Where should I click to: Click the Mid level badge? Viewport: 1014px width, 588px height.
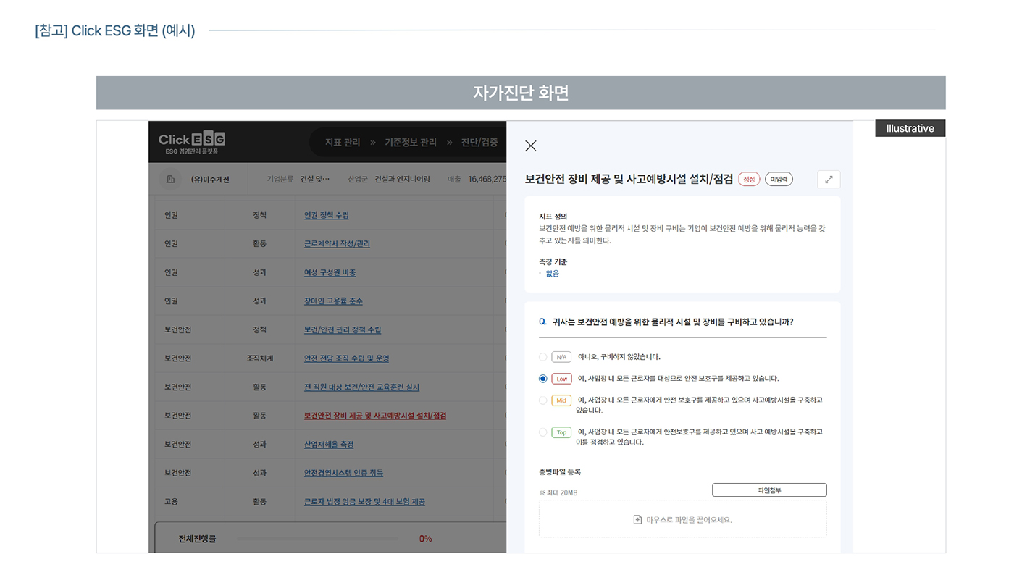pyautogui.click(x=561, y=400)
